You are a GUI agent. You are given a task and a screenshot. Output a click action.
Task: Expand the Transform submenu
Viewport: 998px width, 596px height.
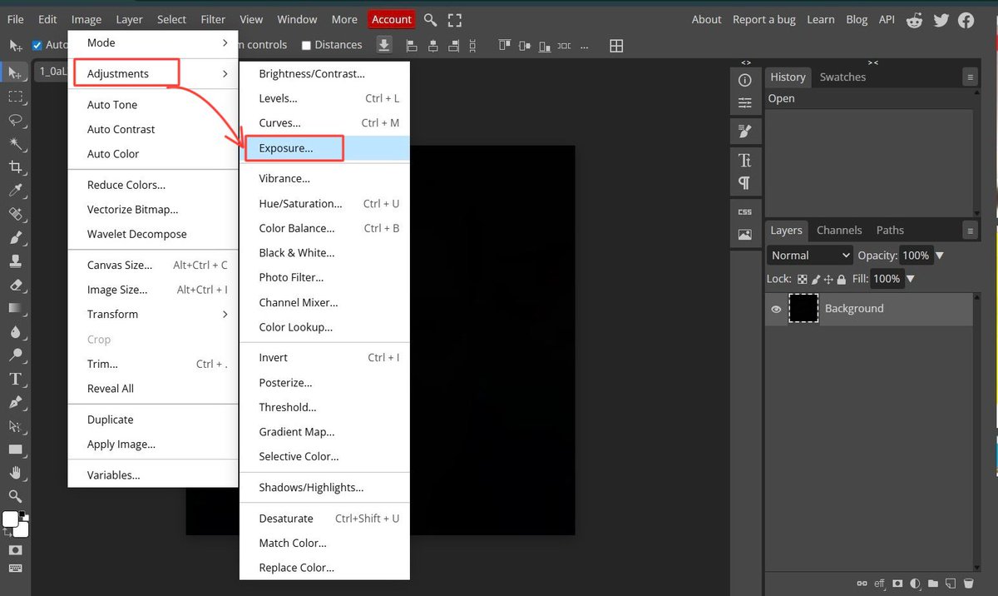click(153, 315)
